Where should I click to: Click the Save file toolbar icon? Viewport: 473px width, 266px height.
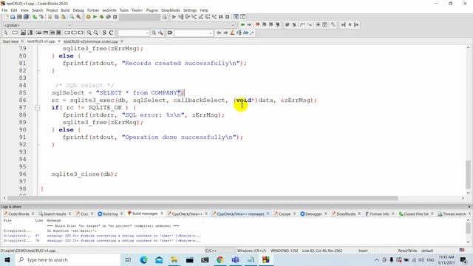pyautogui.click(x=19, y=17)
